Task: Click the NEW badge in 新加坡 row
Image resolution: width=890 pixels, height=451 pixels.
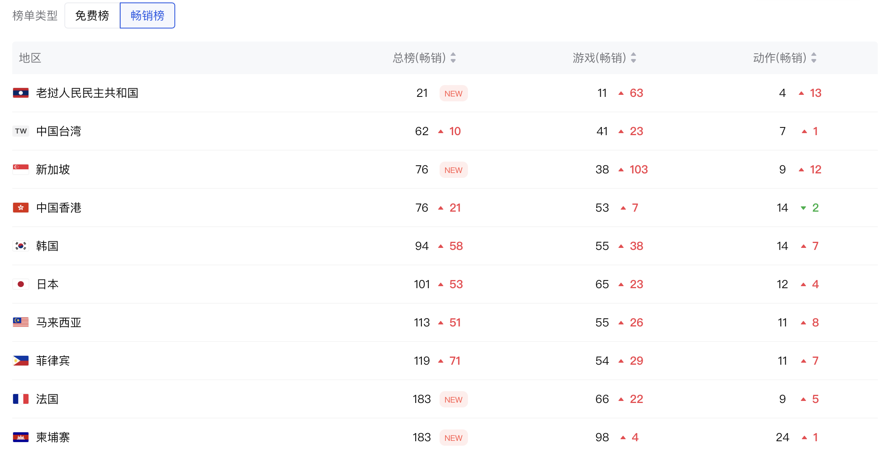Action: point(453,170)
